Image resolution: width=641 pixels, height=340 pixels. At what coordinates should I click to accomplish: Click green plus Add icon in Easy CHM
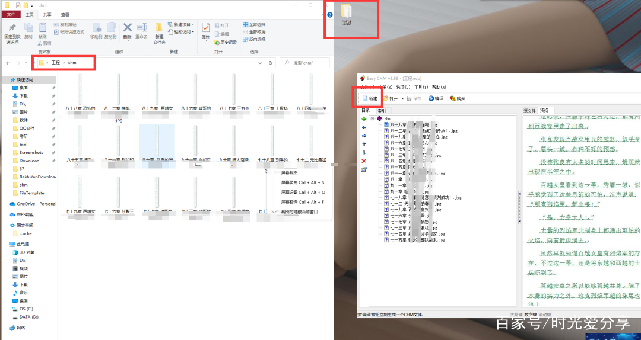[364, 119]
